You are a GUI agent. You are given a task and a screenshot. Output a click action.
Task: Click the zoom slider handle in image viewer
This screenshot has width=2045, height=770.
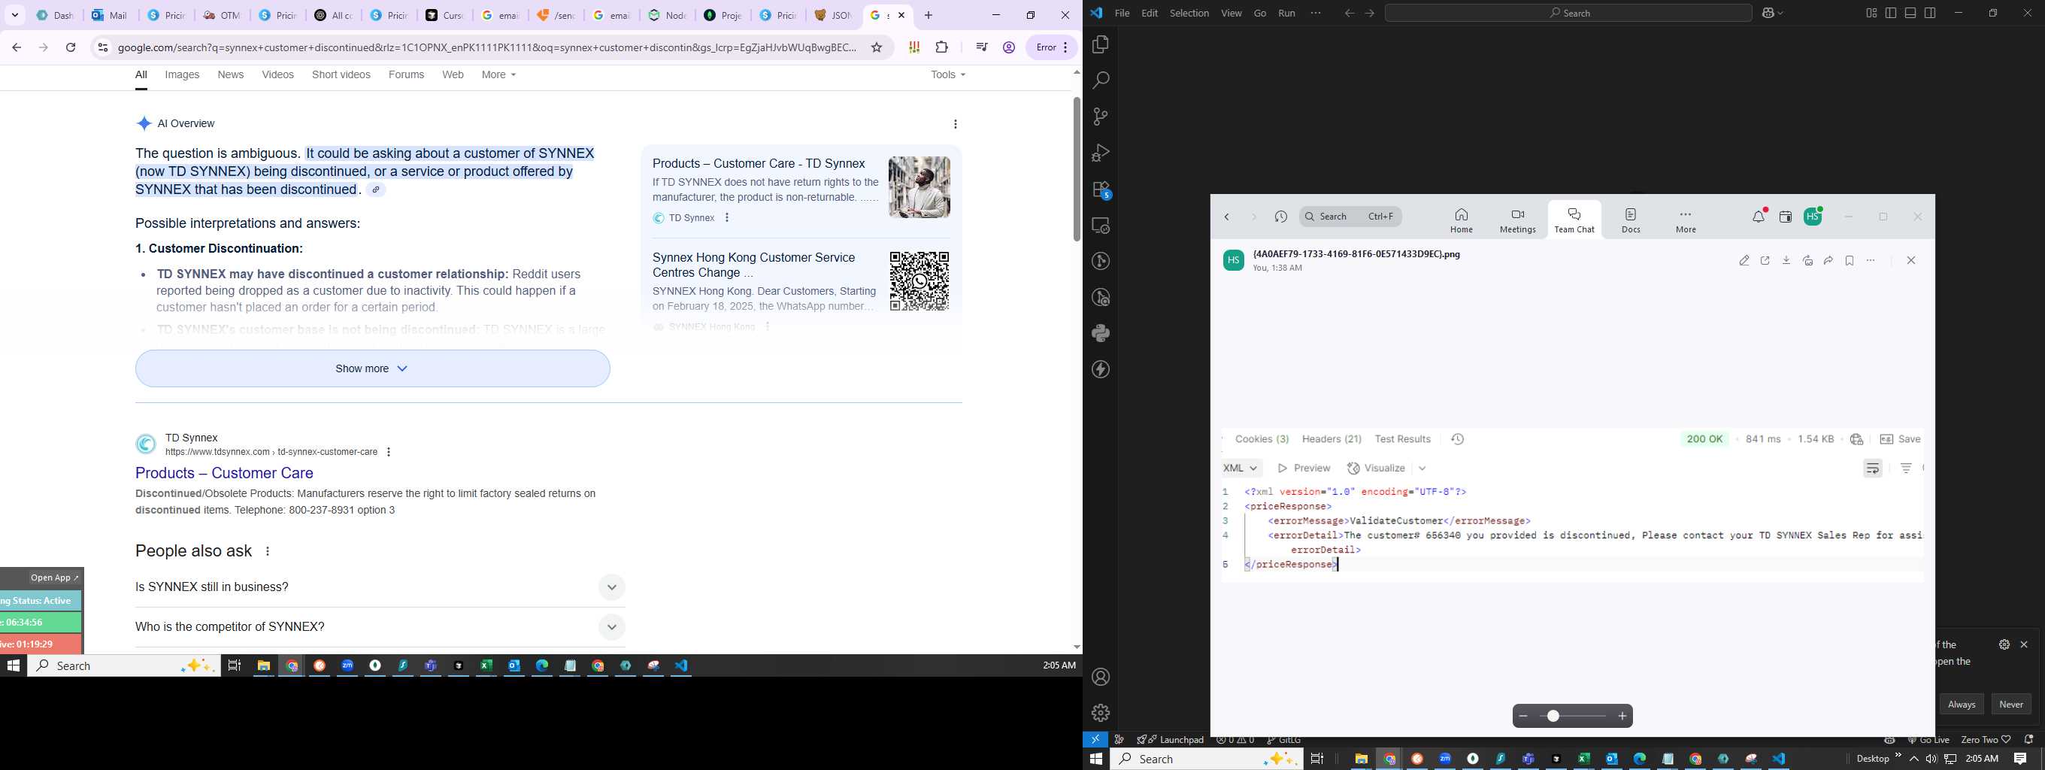(x=1553, y=716)
